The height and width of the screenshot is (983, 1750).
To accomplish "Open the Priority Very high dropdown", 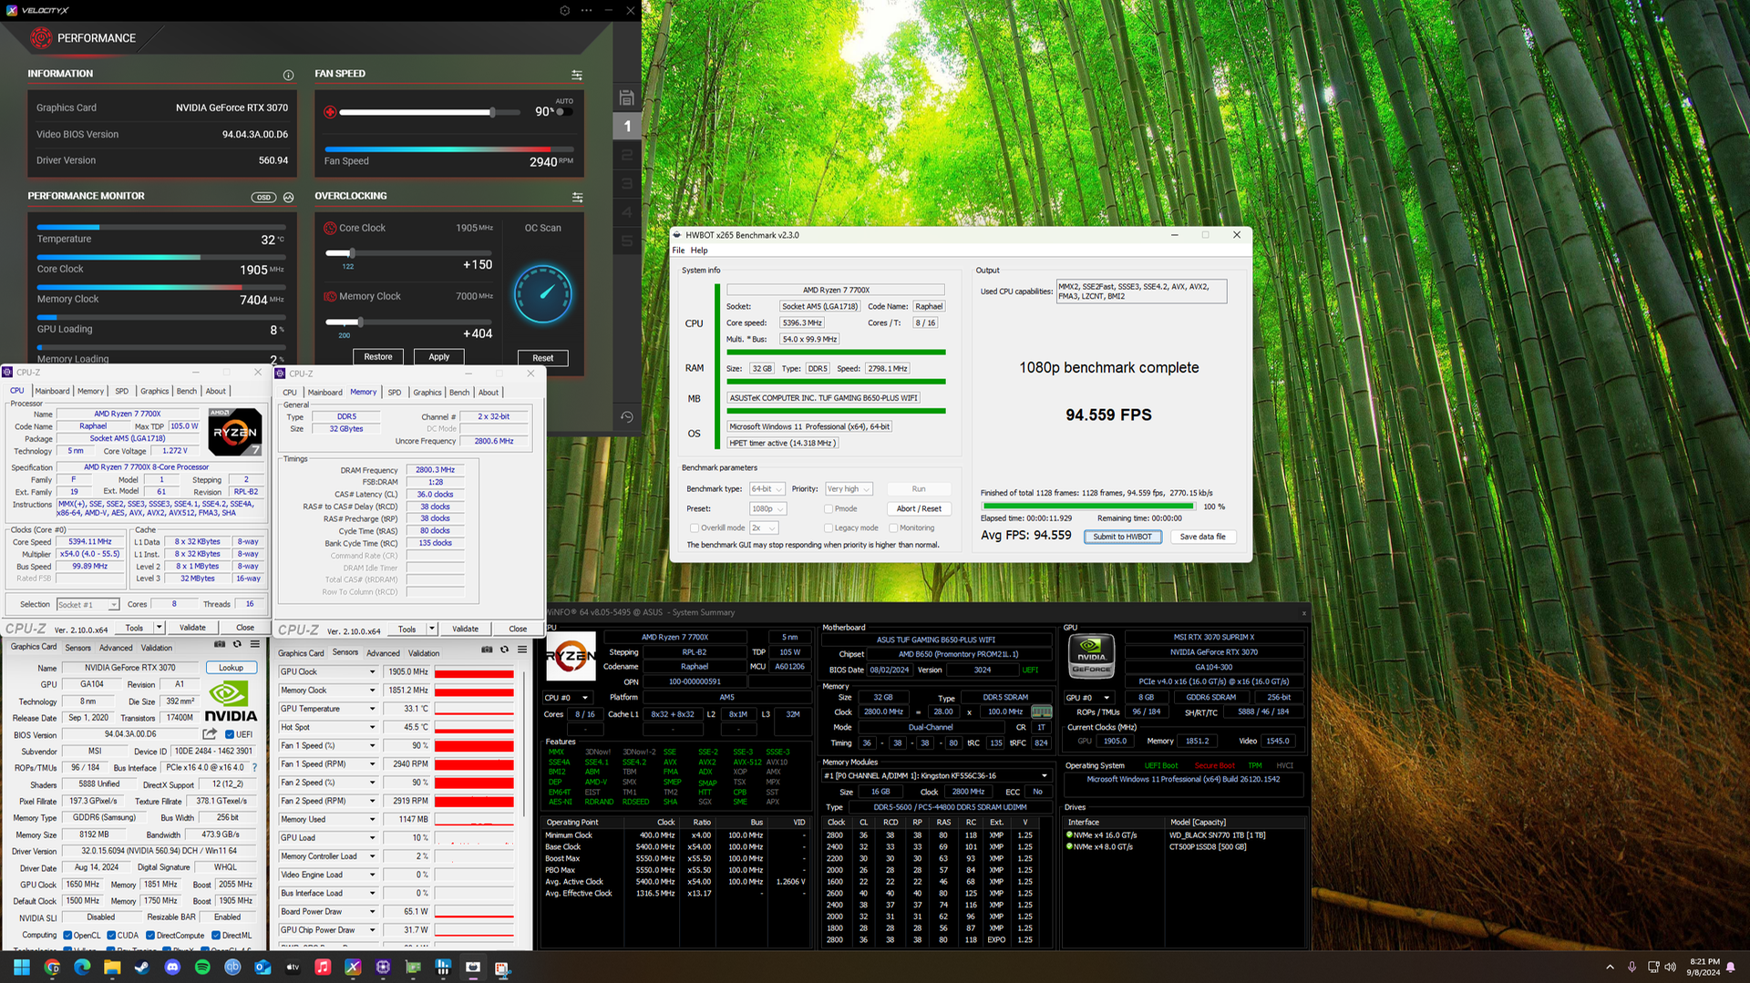I will pos(849,489).
